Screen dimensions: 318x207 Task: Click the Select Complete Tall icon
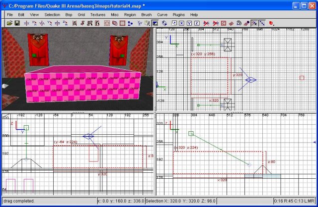click(75, 23)
